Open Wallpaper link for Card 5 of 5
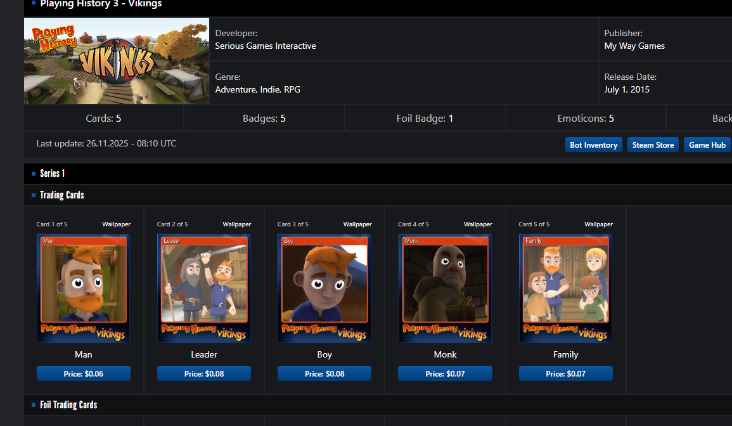The image size is (732, 426). pos(598,224)
